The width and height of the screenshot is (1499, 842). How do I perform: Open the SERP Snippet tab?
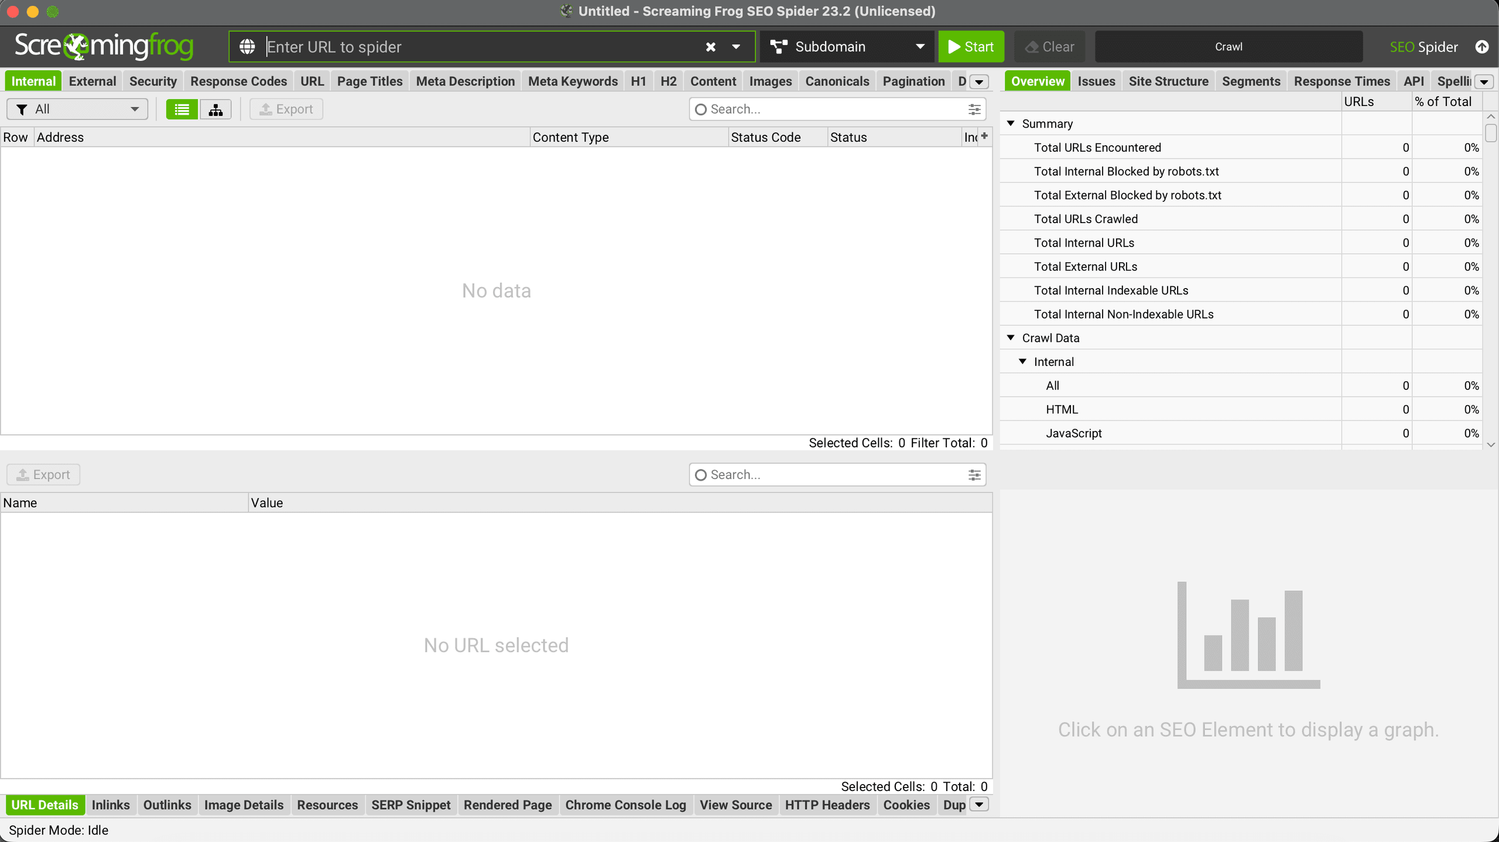coord(411,805)
